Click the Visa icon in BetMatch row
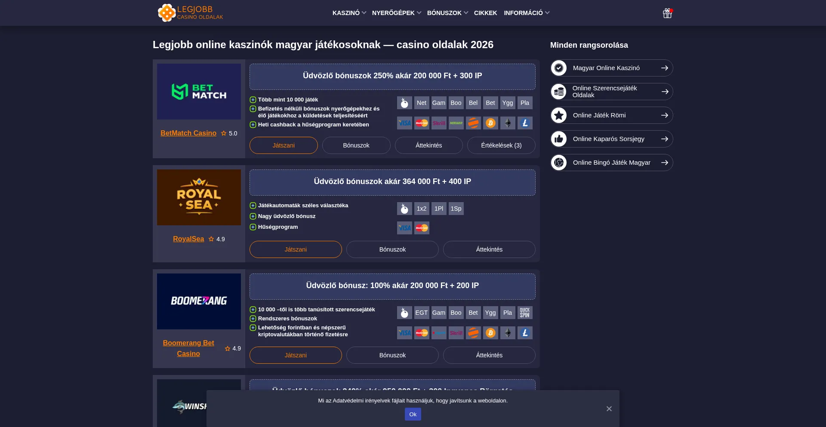 click(x=404, y=123)
